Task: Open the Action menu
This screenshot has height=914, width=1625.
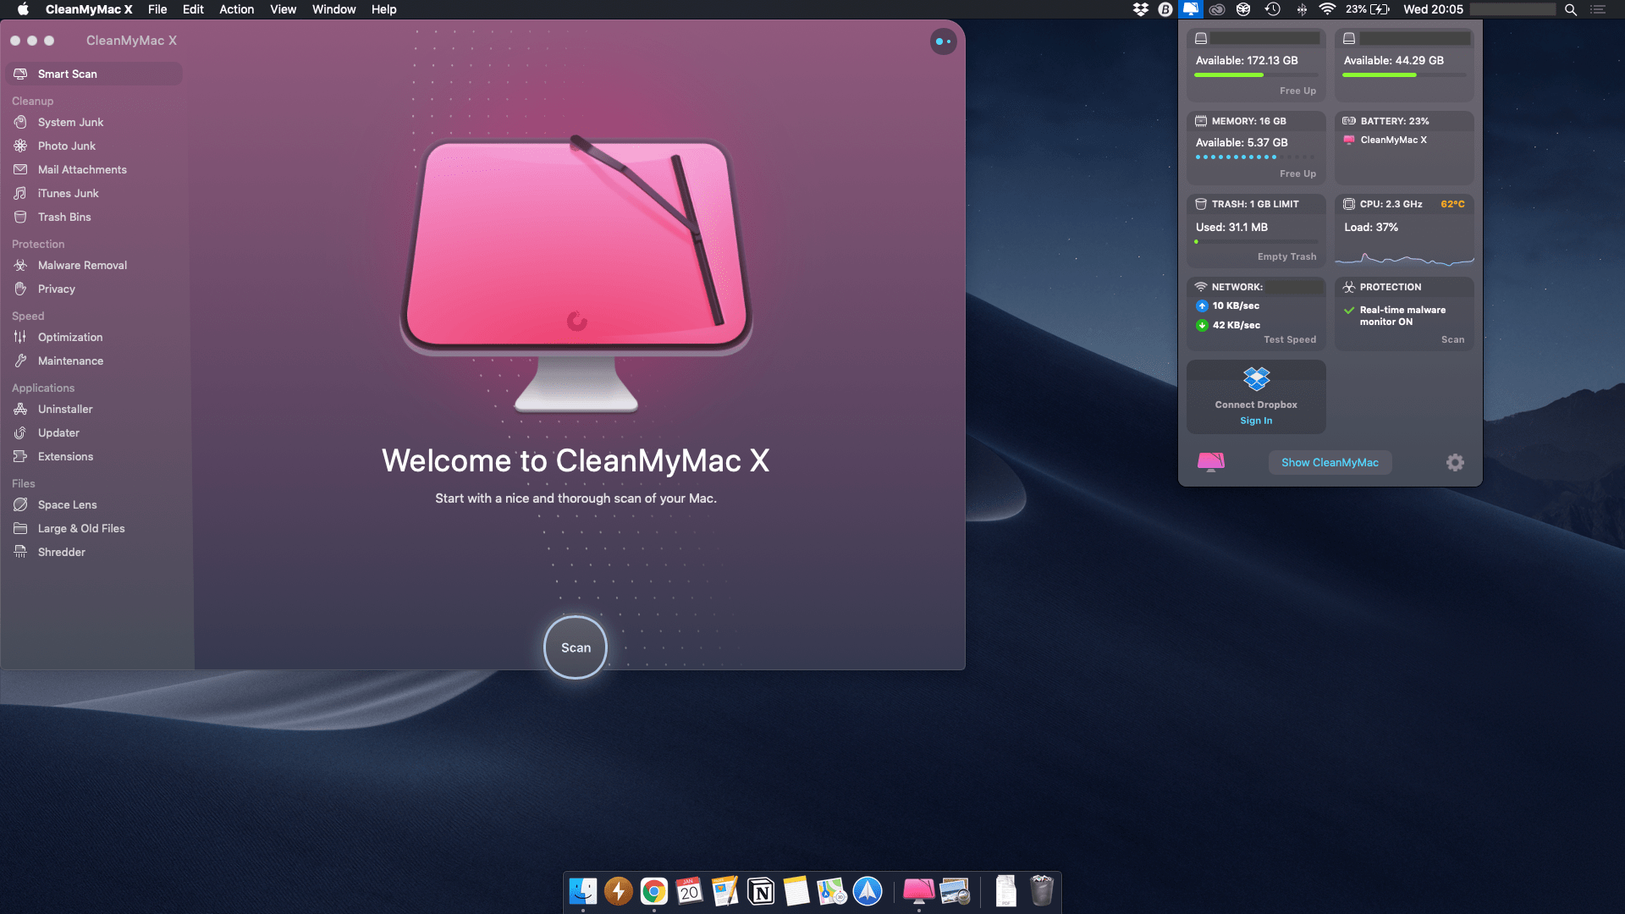Action: 236,9
